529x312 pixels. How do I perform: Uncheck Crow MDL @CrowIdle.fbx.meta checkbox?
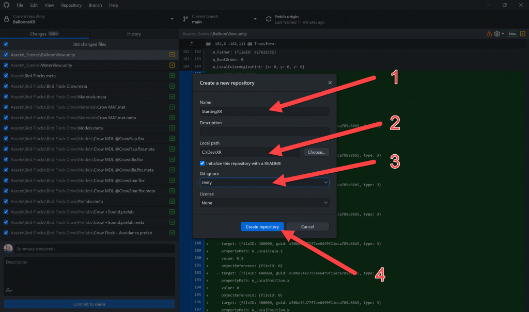[6, 170]
